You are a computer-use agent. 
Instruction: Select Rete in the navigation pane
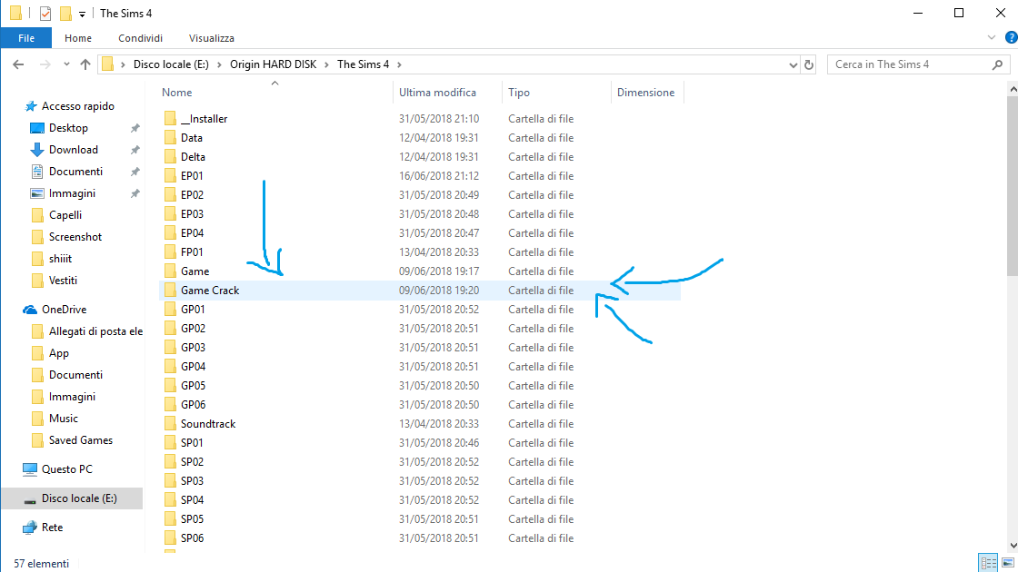click(52, 528)
